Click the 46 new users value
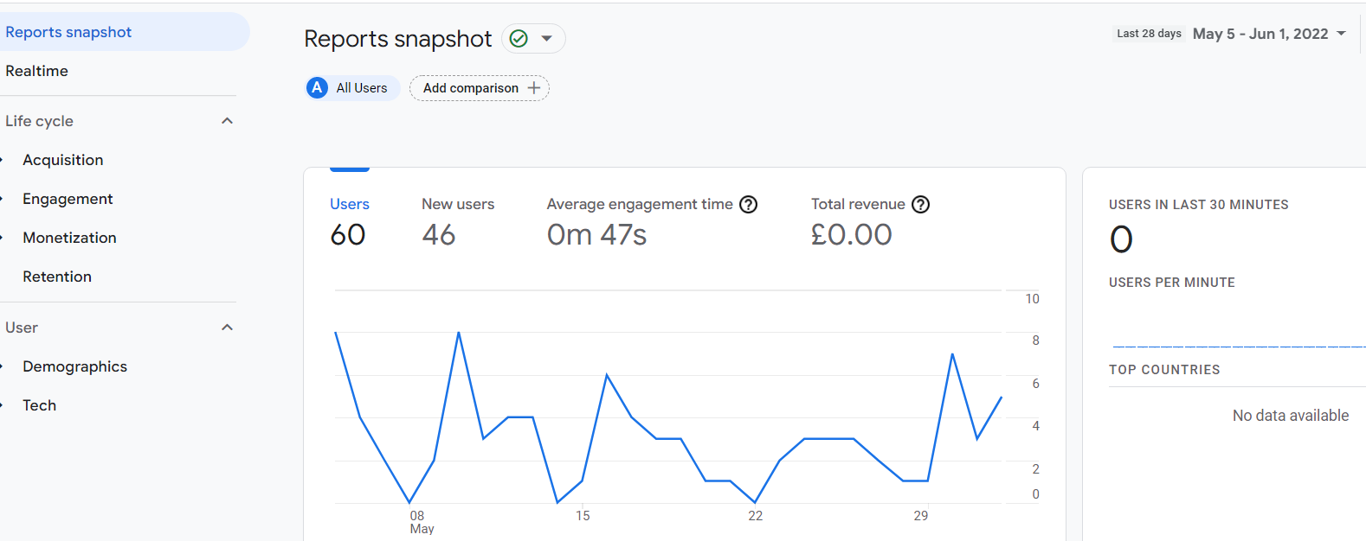The image size is (1366, 541). click(439, 235)
